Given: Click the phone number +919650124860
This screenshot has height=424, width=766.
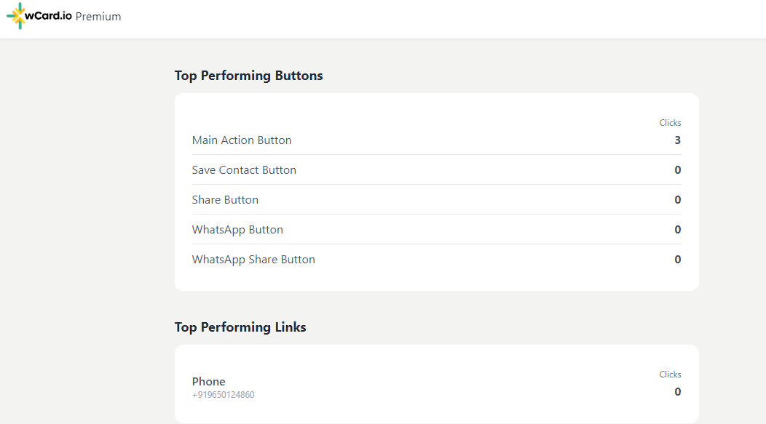Looking at the screenshot, I should pyautogui.click(x=224, y=395).
